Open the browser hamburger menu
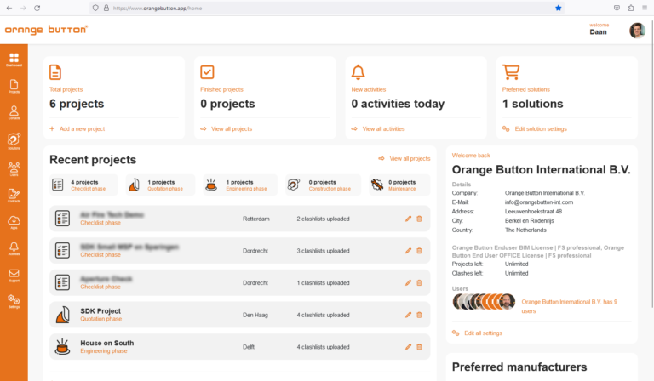654x381 pixels. coord(645,8)
